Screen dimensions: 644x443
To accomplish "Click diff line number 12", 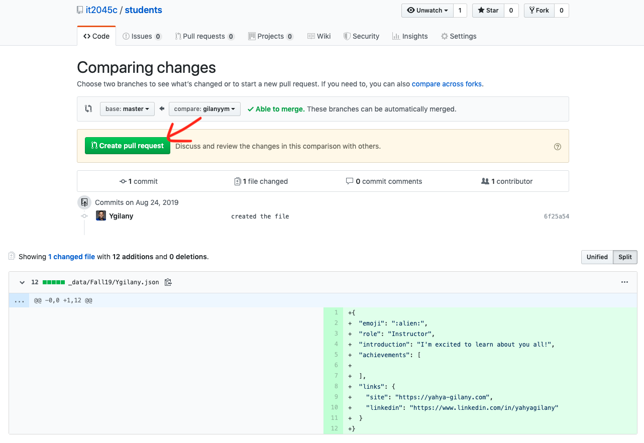I will 334,428.
